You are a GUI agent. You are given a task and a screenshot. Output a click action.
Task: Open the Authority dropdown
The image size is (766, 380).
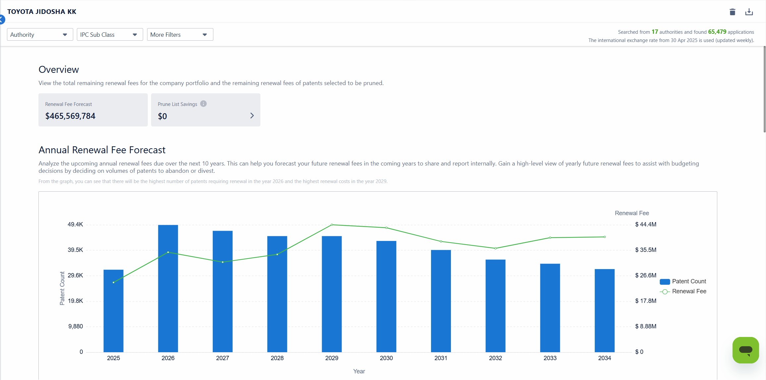point(40,35)
